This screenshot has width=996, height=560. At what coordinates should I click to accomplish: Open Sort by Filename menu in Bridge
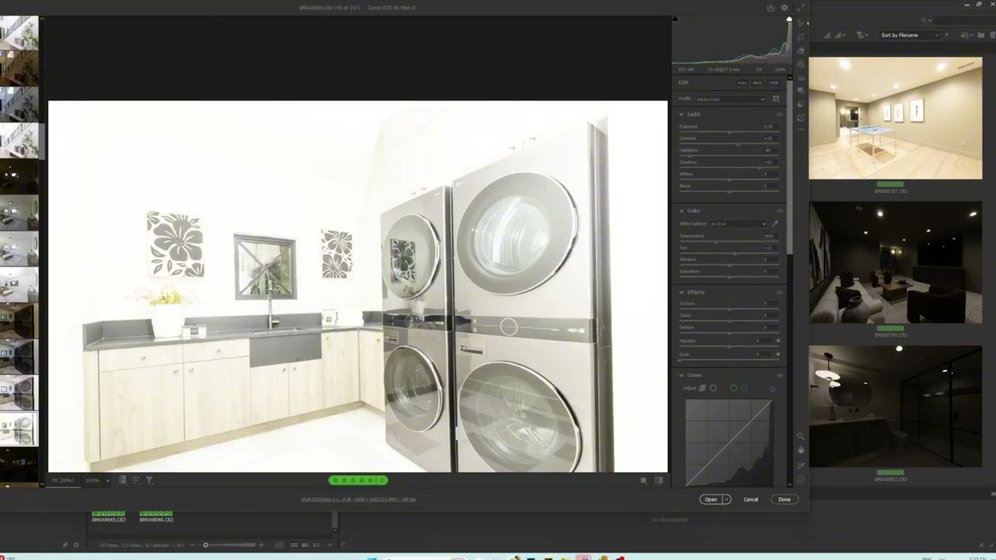point(909,35)
